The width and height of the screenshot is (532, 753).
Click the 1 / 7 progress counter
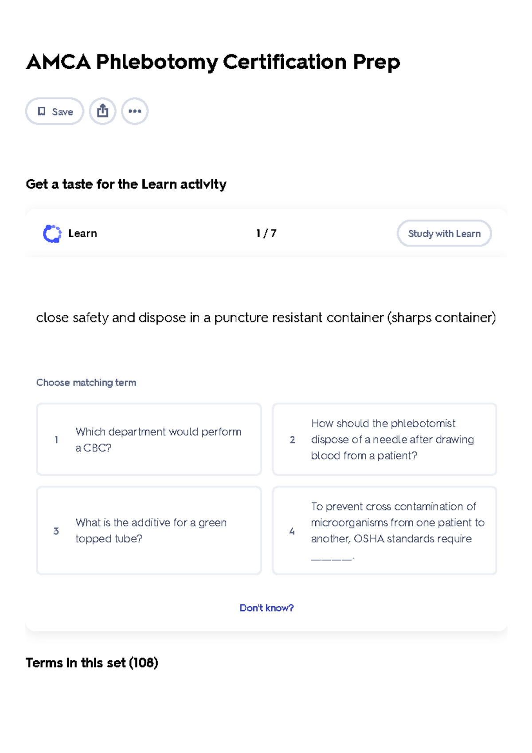266,233
